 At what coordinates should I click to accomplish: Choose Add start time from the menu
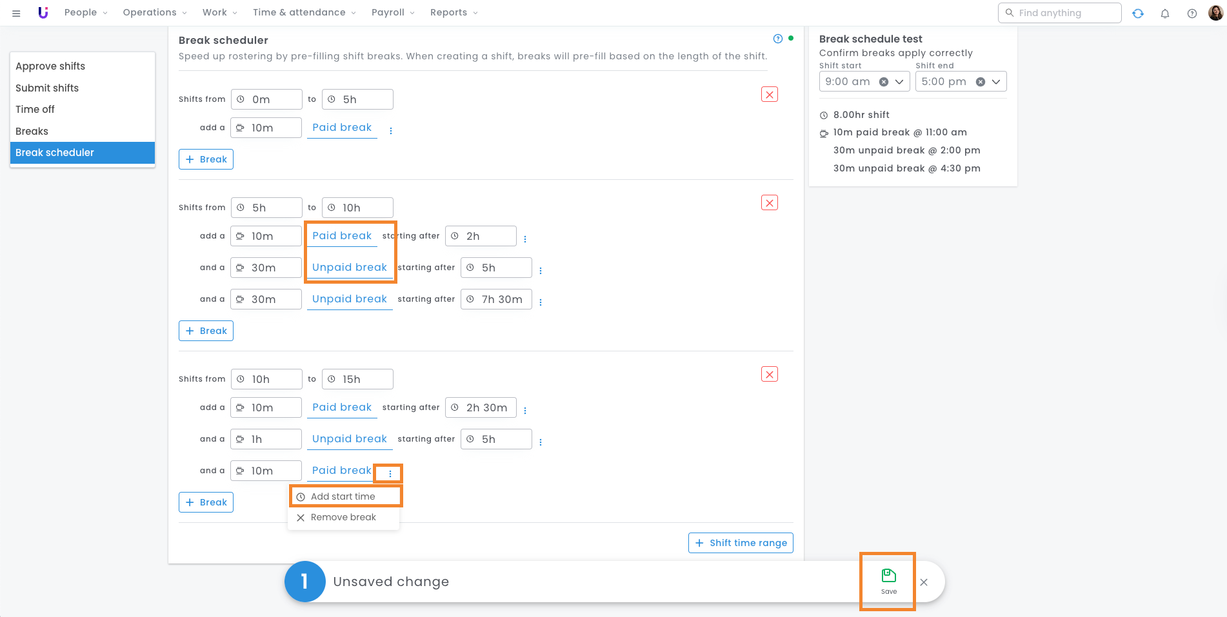click(343, 496)
